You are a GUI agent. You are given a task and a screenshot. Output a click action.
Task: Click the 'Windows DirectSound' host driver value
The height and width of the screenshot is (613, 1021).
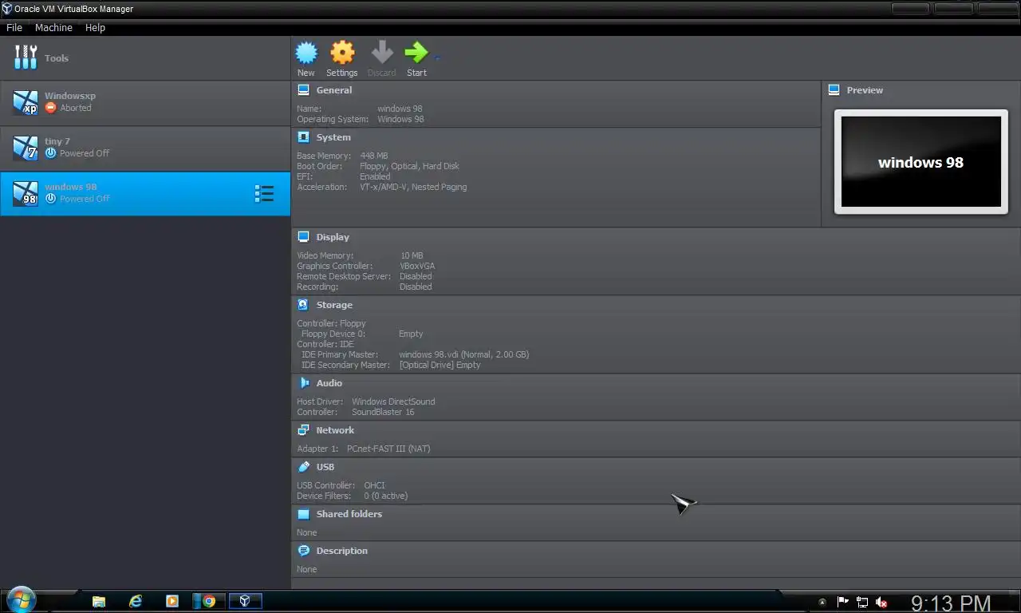coord(393,401)
